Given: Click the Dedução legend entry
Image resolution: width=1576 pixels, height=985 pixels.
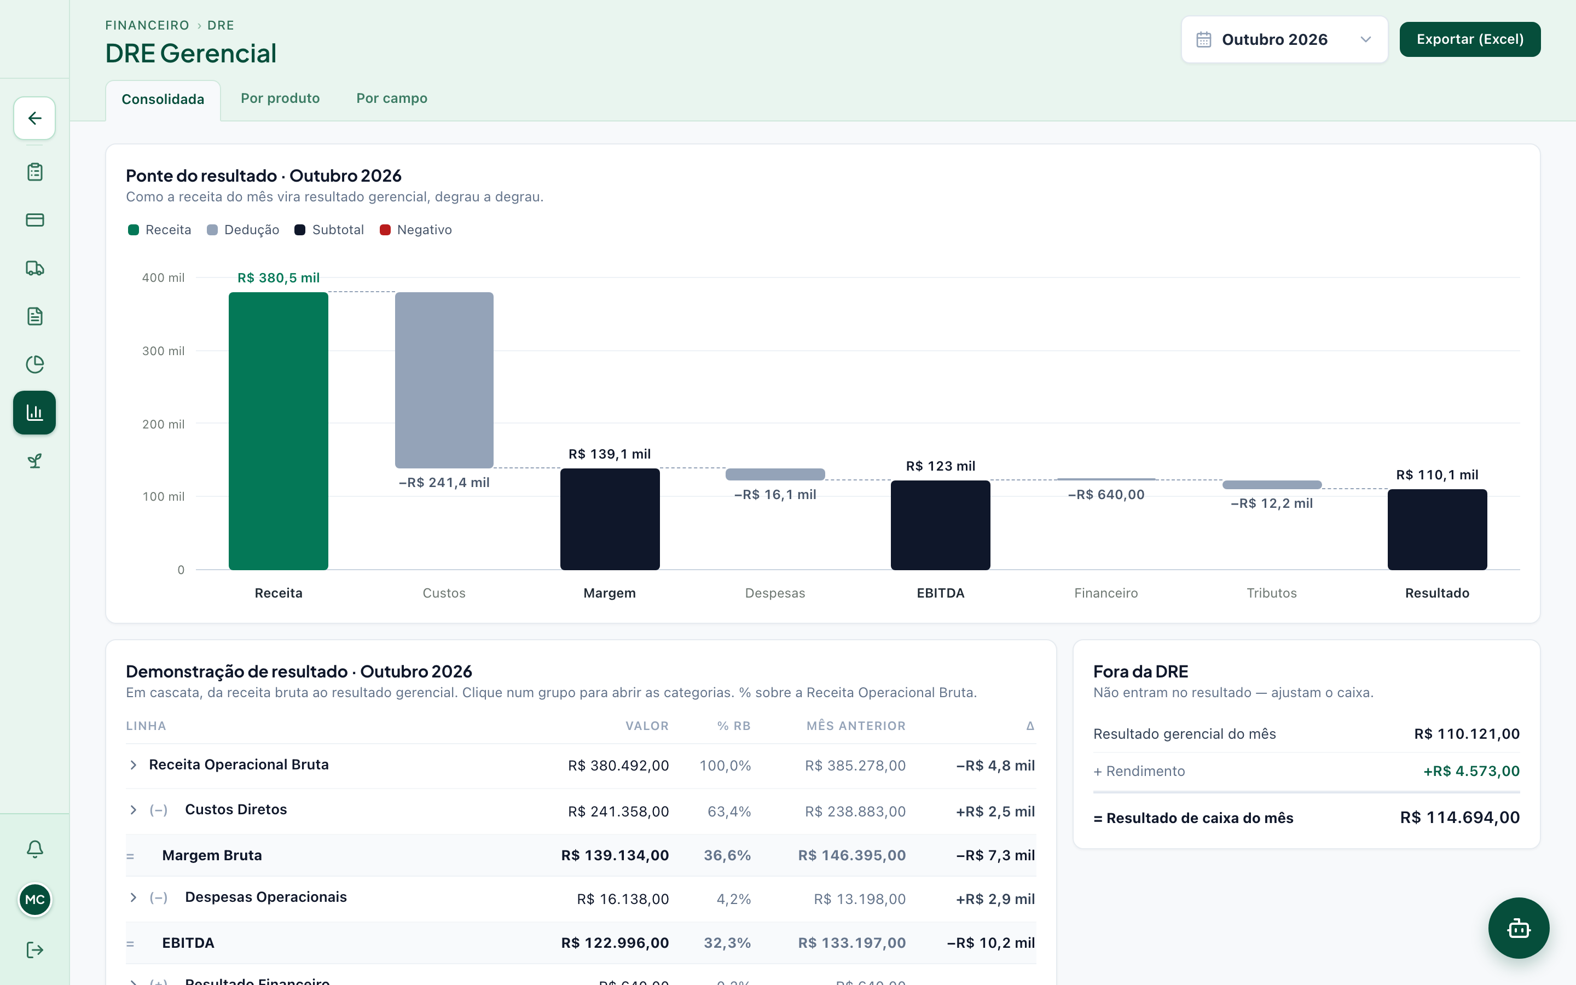Looking at the screenshot, I should click(x=243, y=230).
